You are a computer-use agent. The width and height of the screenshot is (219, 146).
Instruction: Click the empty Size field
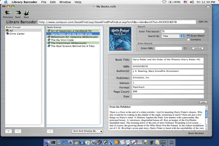(168, 96)
